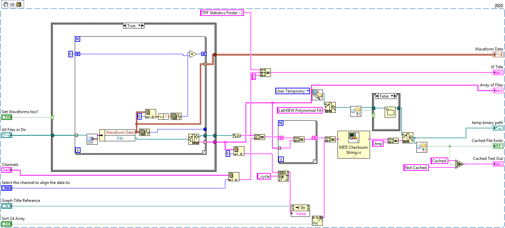Select the Cached File Exists Boolean indicator
Screen dimensions: 505x228
498,146
